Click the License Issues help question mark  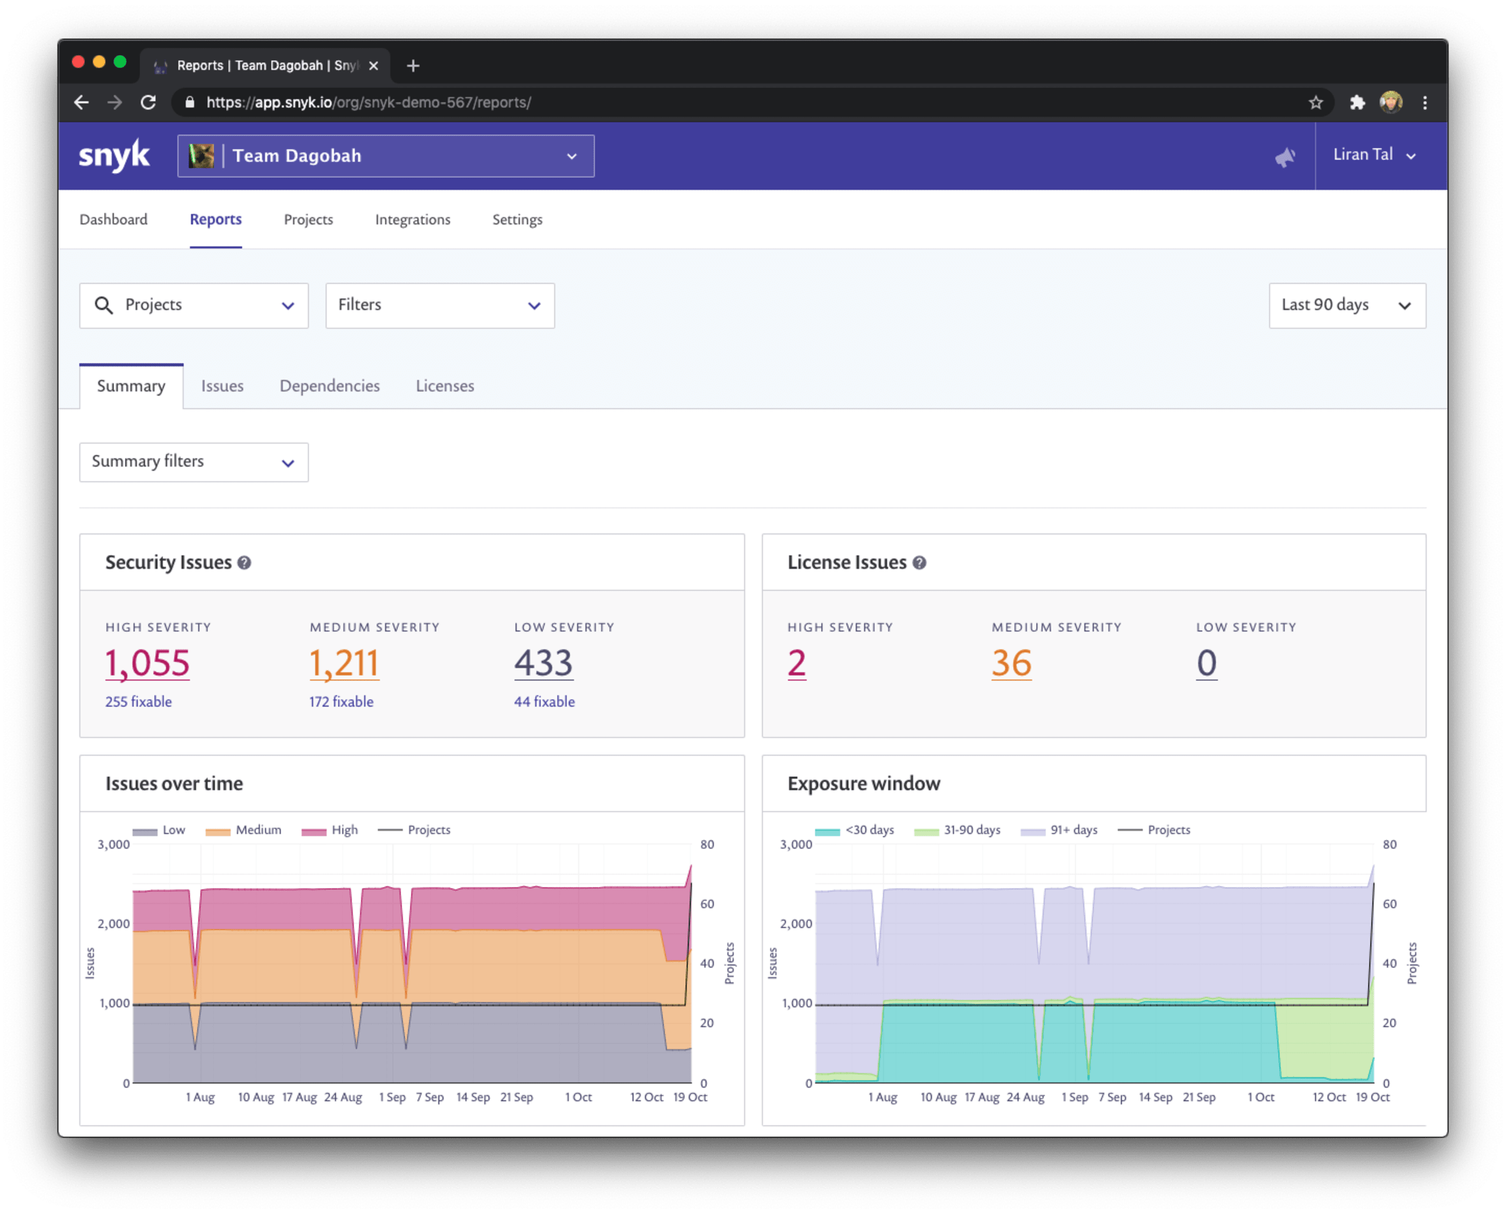point(919,563)
